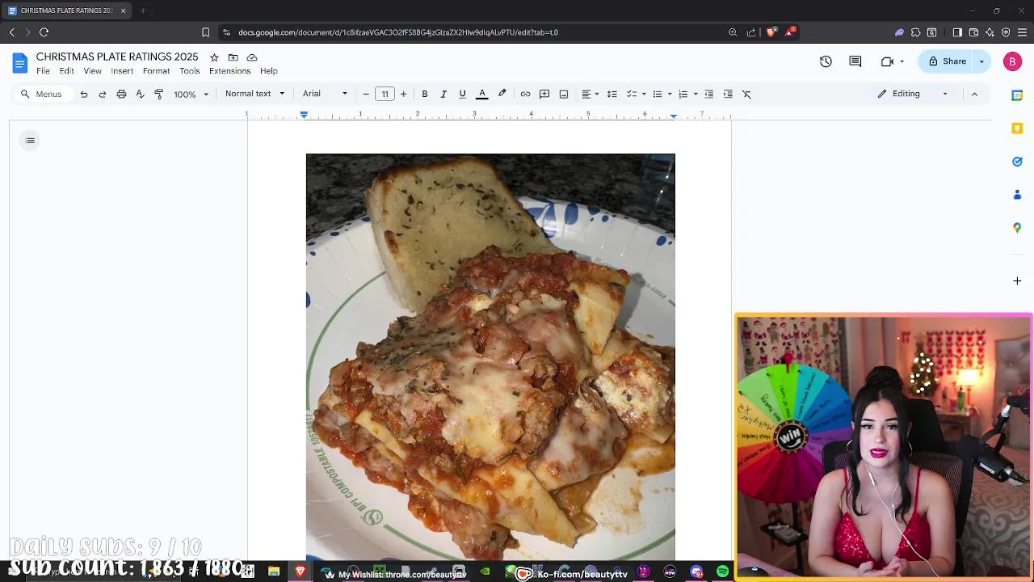Increase the indent
1034x582 pixels.
(x=728, y=94)
